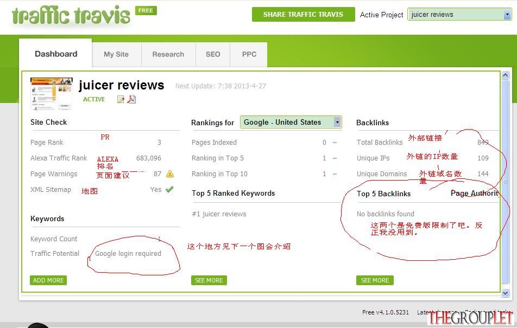517x328 pixels.
Task: Click the Next Update timestamp text
Action: coord(220,86)
